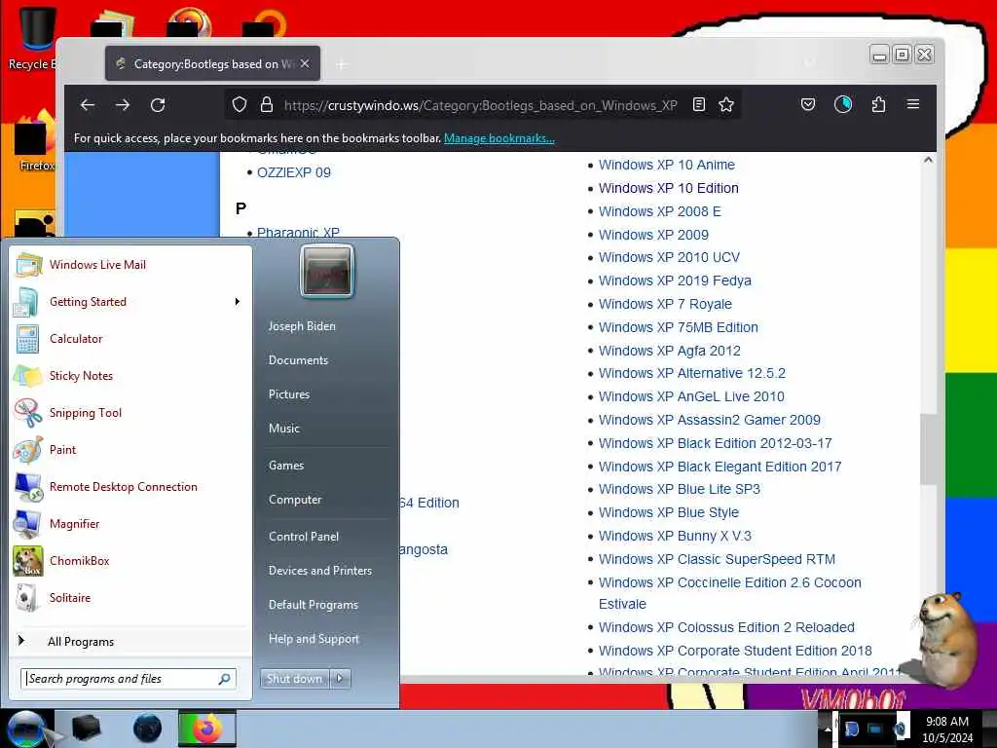
Task: Click the Start orb button
Action: coord(26,729)
